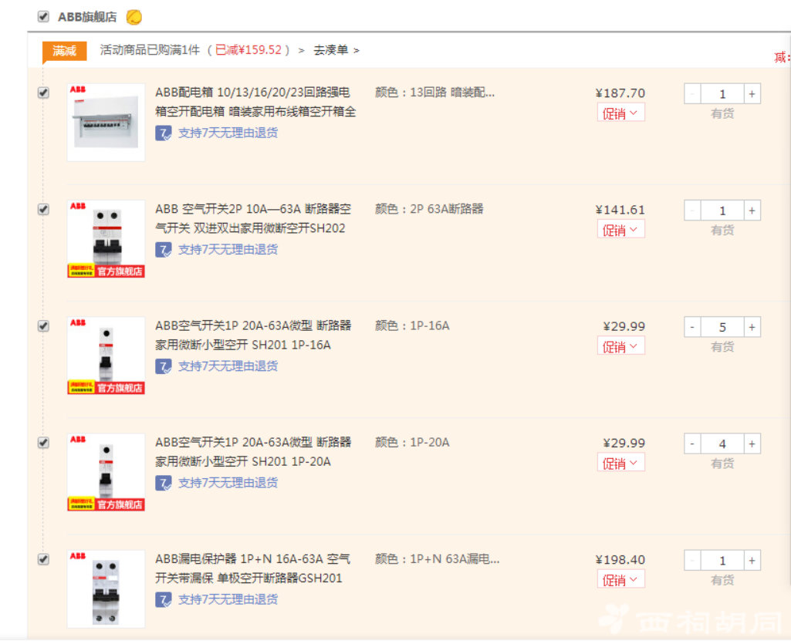Uncheck the ABB配电箱 item checkbox
The width and height of the screenshot is (791, 644).
tap(43, 93)
